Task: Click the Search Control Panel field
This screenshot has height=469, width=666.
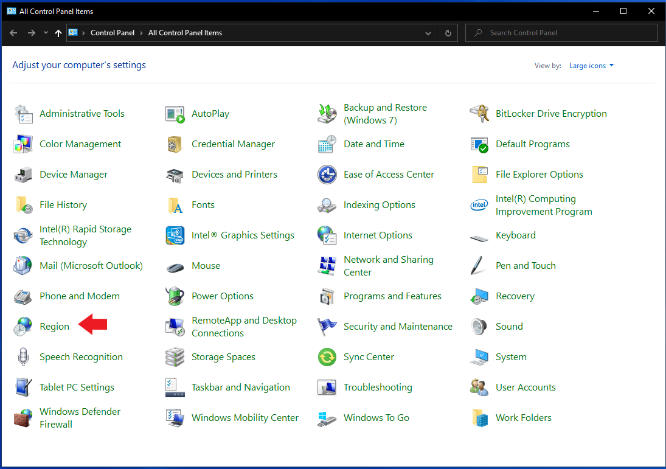Action: 561,33
